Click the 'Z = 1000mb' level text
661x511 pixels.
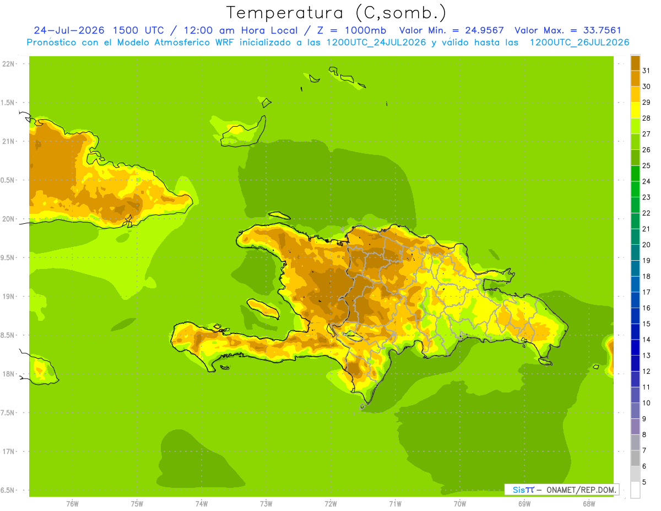coord(352,30)
